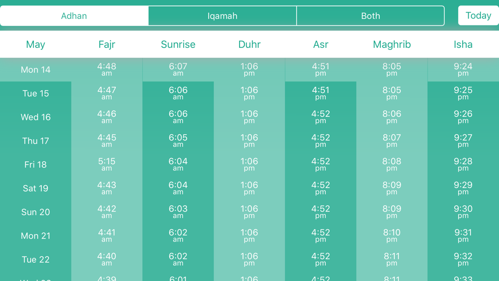Tap the May month header
This screenshot has height=281, width=499.
(35, 44)
